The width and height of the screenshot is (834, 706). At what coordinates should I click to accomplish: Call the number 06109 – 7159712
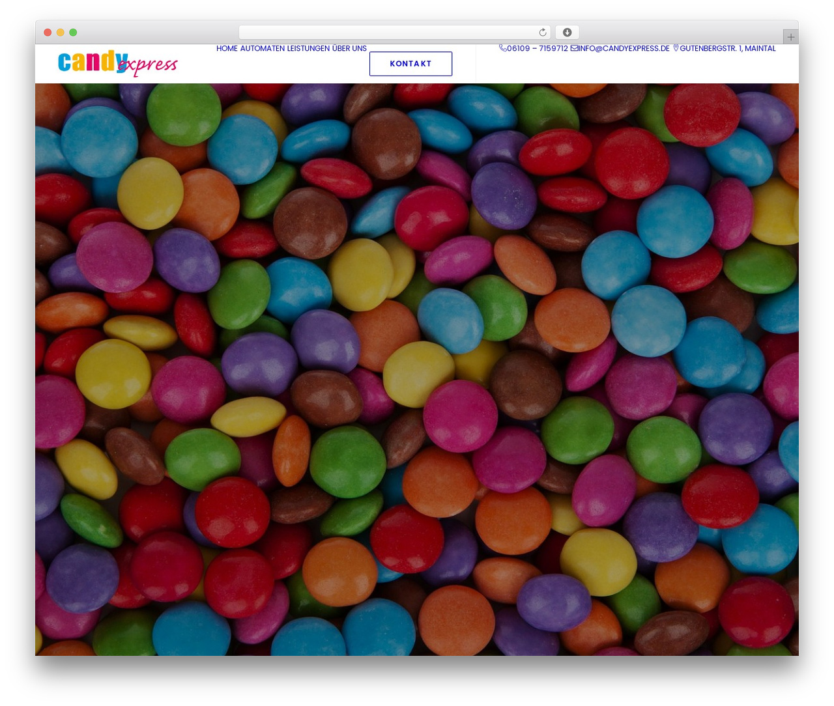[538, 48]
